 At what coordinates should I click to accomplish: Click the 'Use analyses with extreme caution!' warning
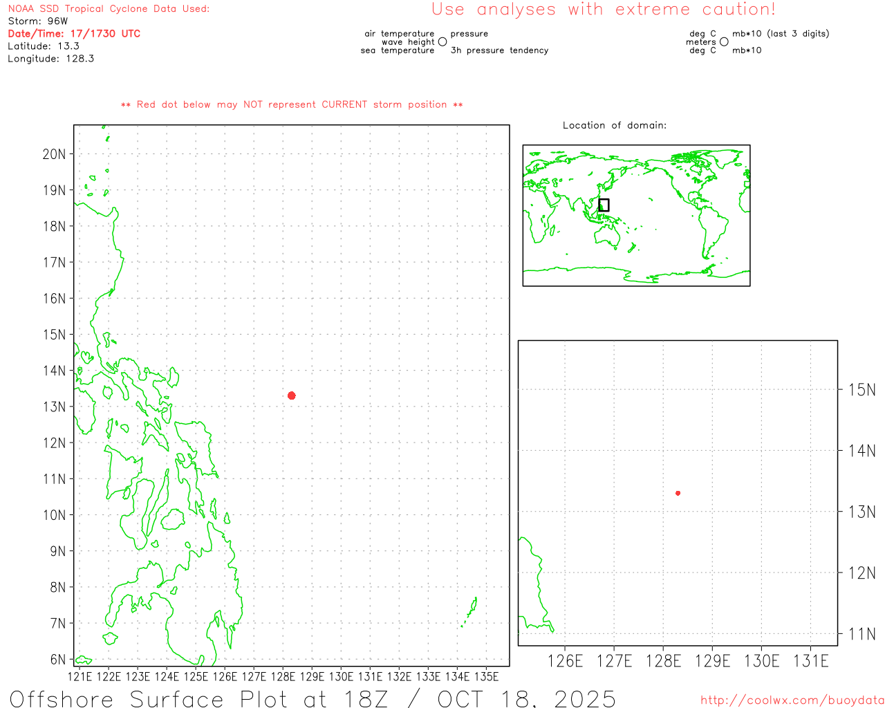click(x=603, y=10)
